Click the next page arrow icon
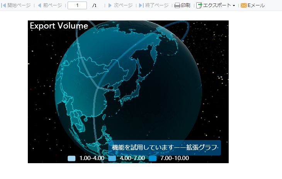 (110, 5)
